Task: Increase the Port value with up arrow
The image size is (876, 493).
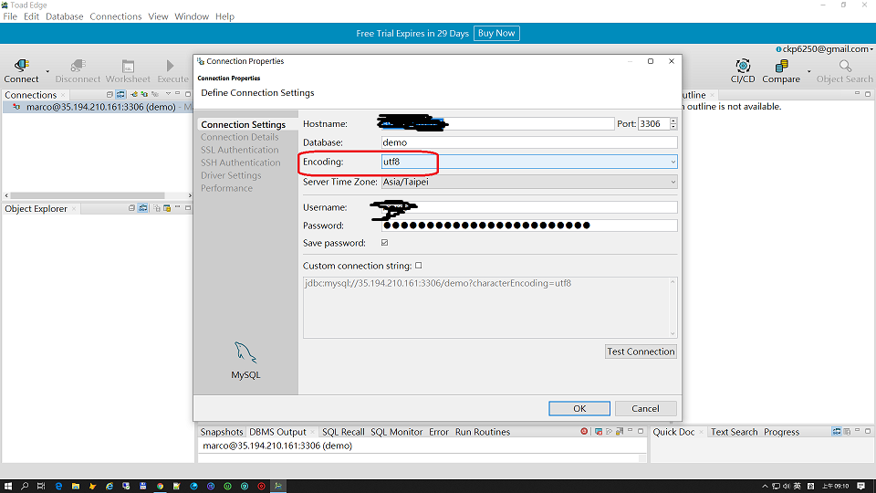Action: click(673, 121)
